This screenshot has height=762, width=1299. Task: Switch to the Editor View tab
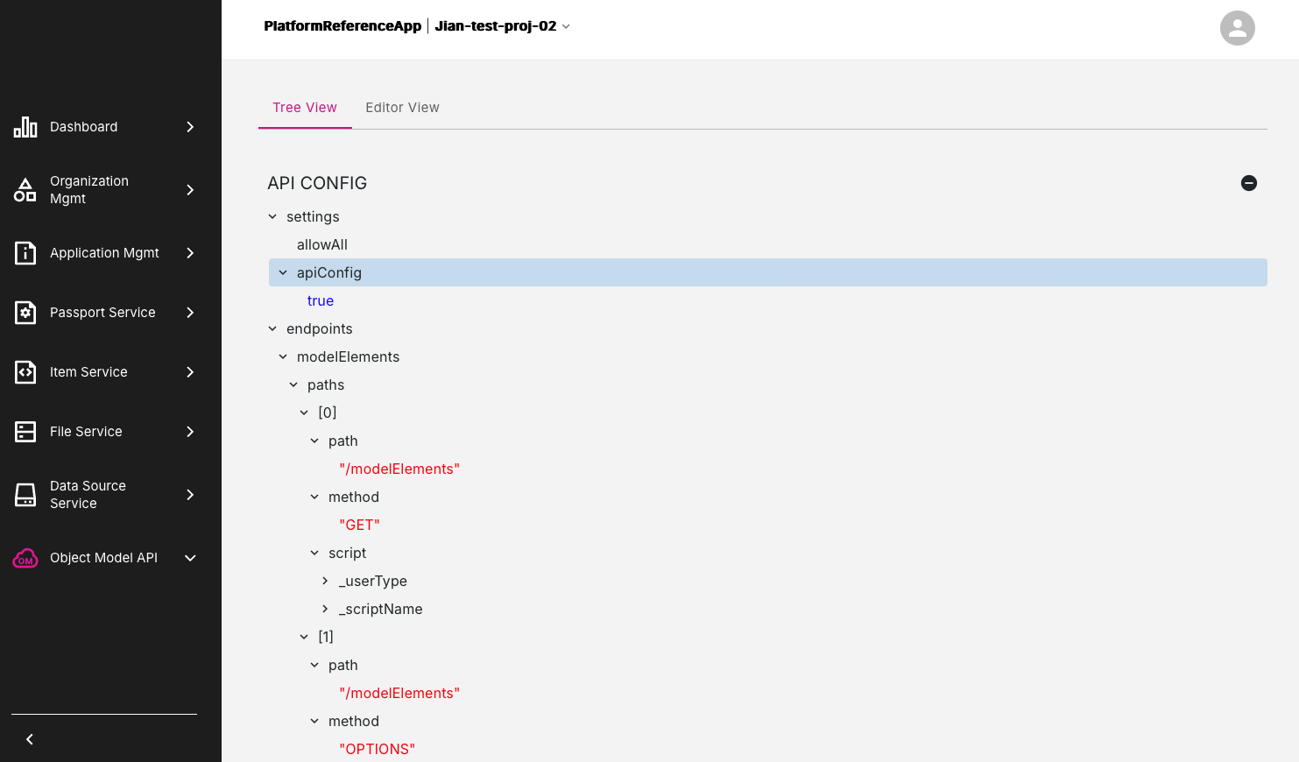pos(402,108)
